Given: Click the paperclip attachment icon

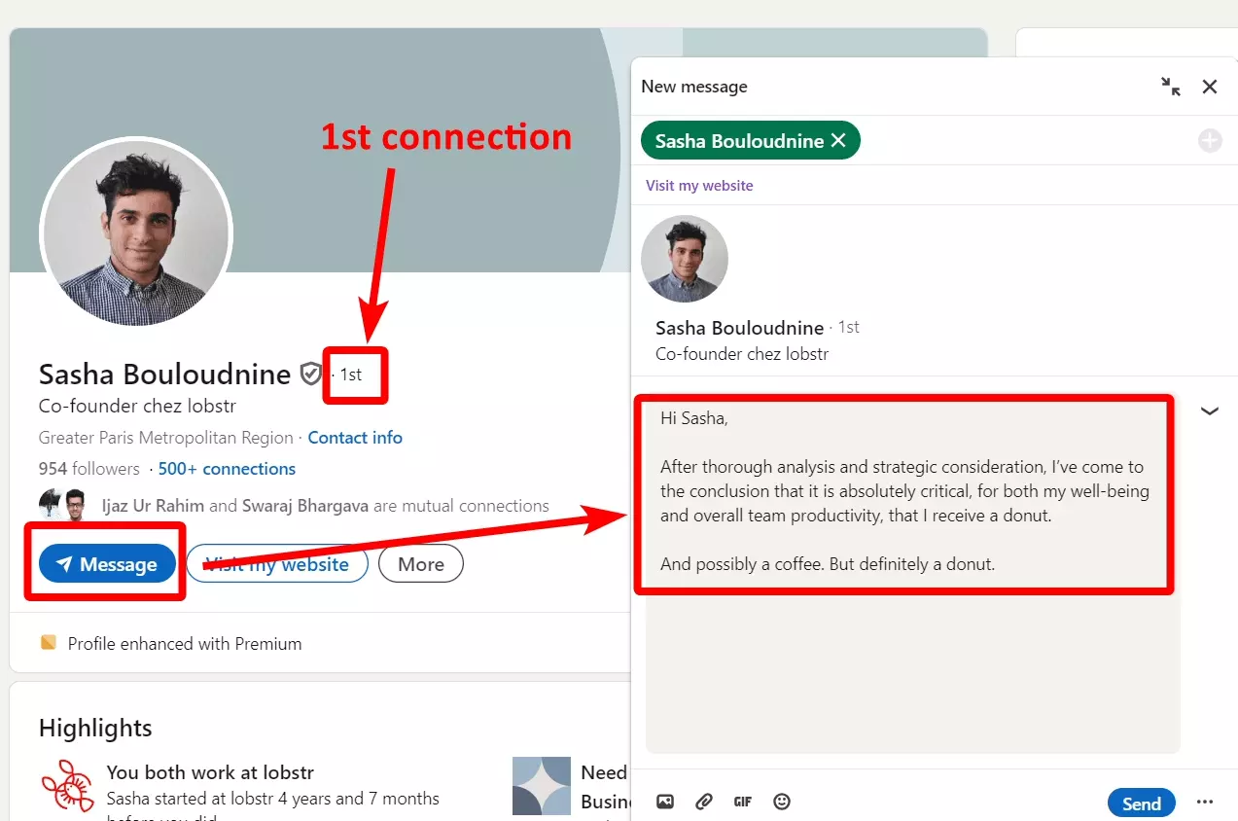Looking at the screenshot, I should pyautogui.click(x=703, y=801).
